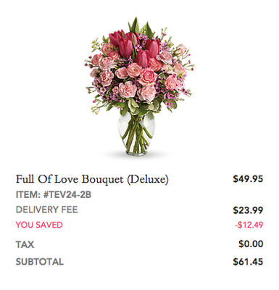Click the TAX label
The height and width of the screenshot is (290, 279).
point(25,244)
